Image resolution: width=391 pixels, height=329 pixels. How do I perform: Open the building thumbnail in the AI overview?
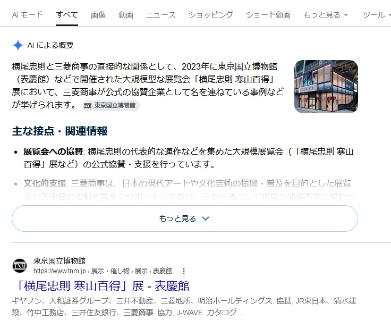point(326,87)
